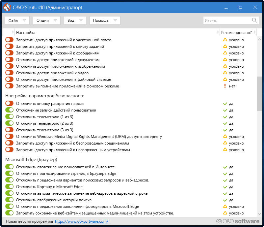Click the 'Новая версия программы' status text
This screenshot has height=227, width=264.
[x=29, y=221]
